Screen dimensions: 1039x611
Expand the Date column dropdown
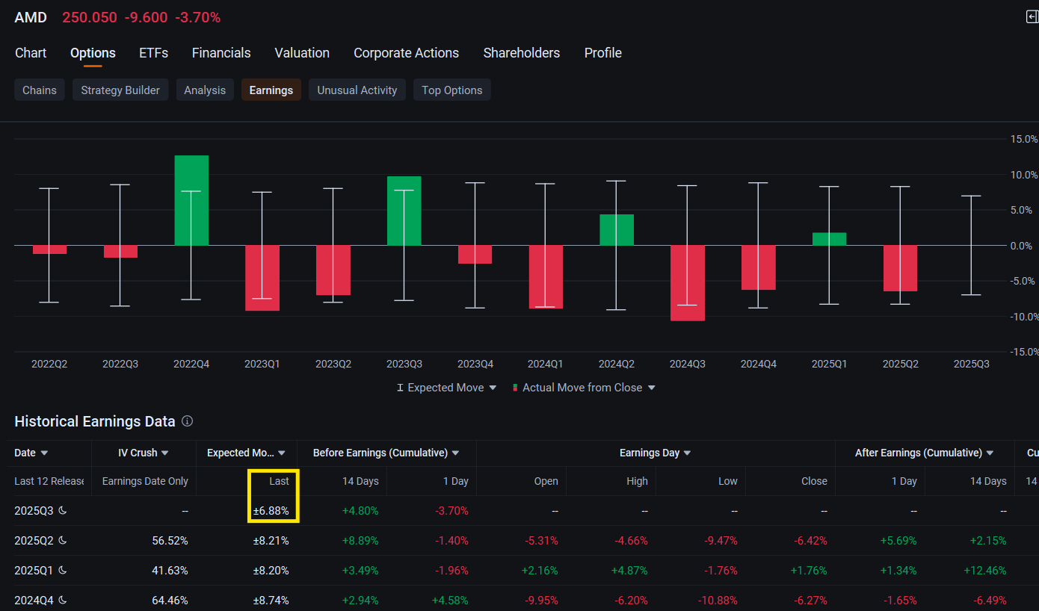(x=44, y=453)
